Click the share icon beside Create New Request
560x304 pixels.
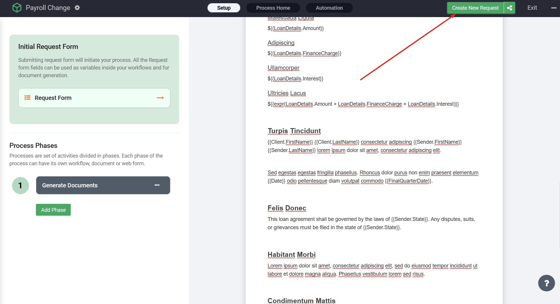[510, 8]
